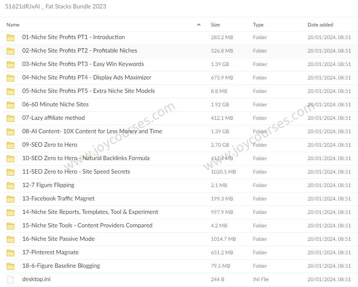Open 08-AI Content- 10X Content folder name
Image resolution: width=358 pixels, height=287 pixels.
click(92, 131)
